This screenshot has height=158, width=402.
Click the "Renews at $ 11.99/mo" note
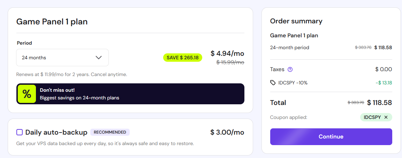click(x=71, y=74)
